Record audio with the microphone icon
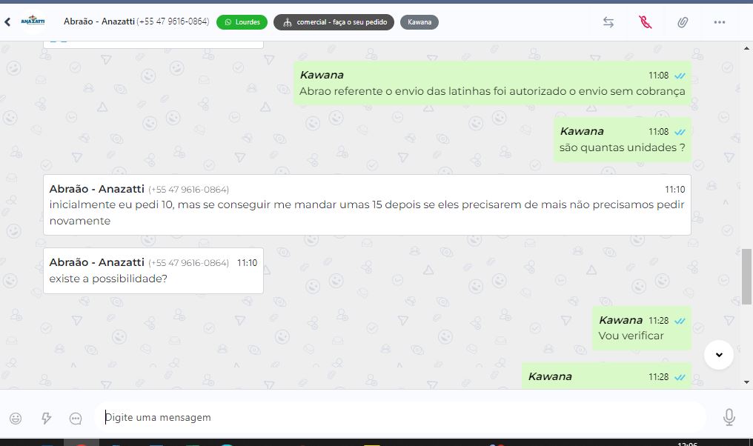753x446 pixels. [x=729, y=417]
